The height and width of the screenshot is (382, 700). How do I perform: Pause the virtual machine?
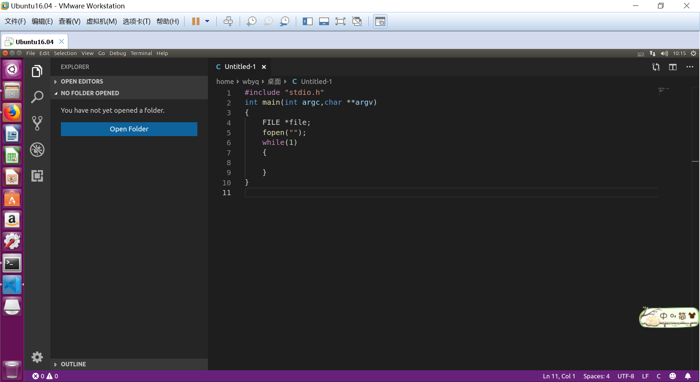(x=196, y=22)
